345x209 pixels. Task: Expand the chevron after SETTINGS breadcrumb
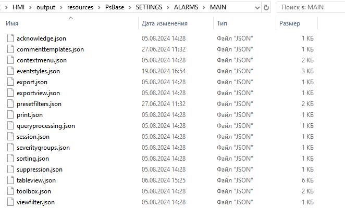point(168,8)
